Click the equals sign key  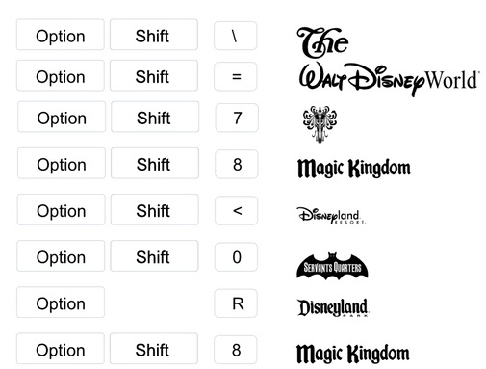coord(236,76)
